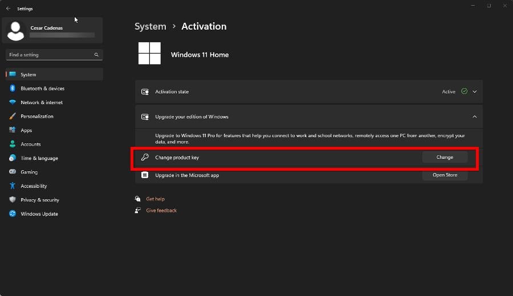Select the Gaming controller icon
513x296 pixels.
point(13,172)
